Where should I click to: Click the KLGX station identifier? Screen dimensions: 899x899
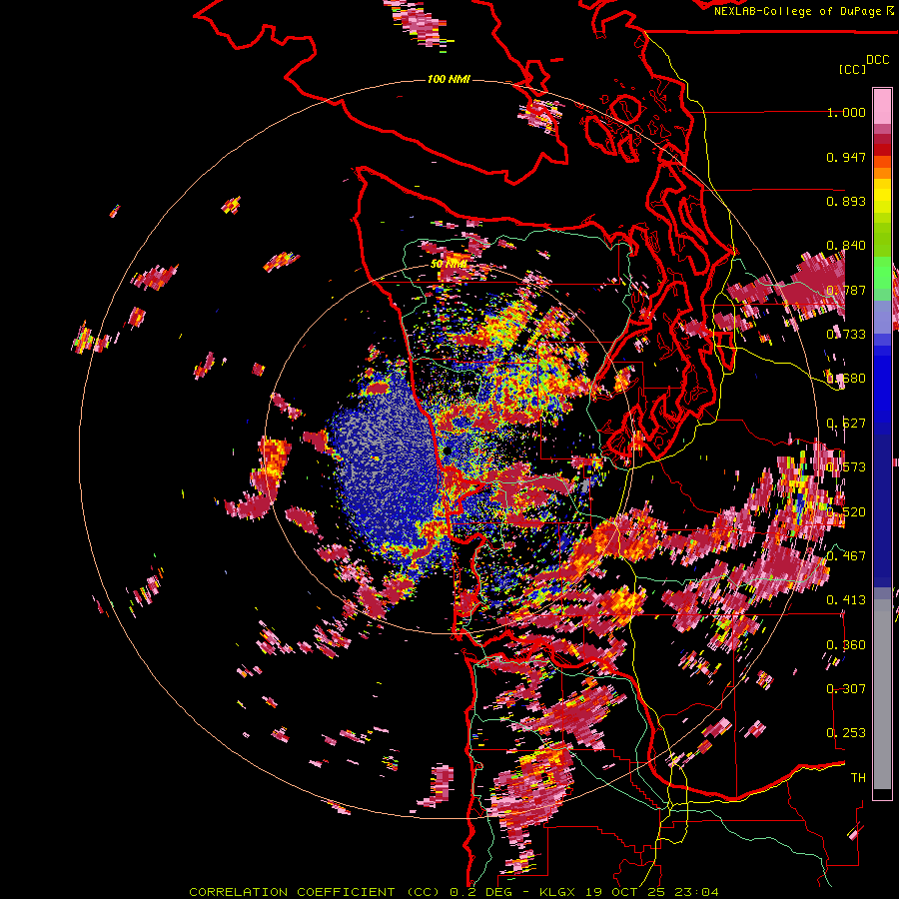[557, 892]
